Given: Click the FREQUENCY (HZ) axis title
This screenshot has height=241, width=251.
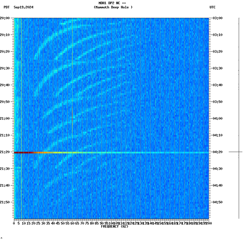Looking at the screenshot, I should coord(115,226).
